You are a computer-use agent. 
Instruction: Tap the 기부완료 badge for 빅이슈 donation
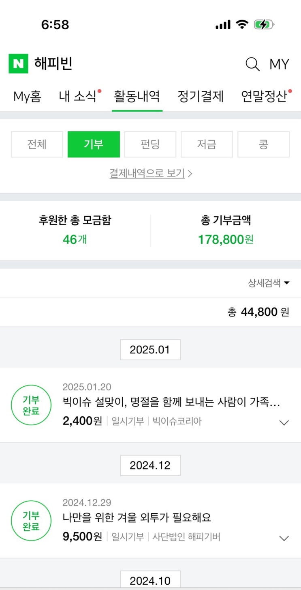(x=31, y=405)
